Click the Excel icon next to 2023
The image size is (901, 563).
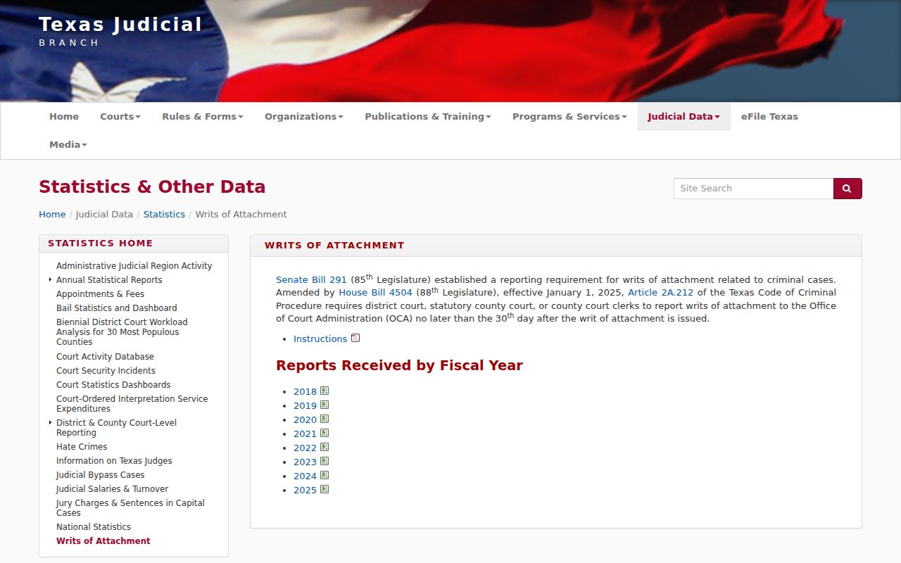click(325, 461)
